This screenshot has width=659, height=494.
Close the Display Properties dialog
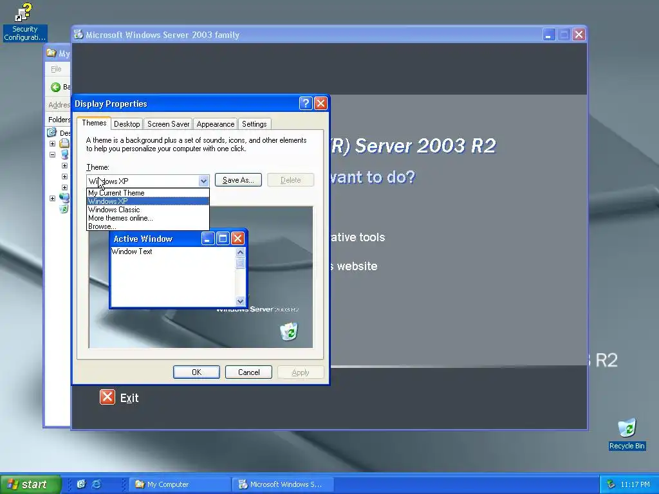(x=320, y=104)
